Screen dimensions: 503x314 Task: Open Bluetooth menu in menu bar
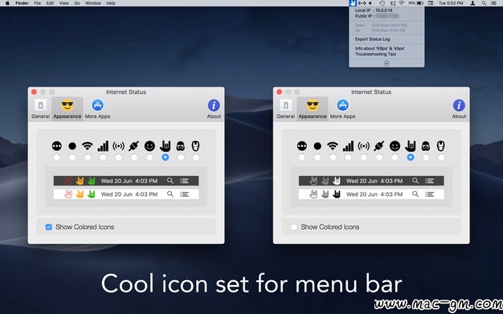[393, 3]
